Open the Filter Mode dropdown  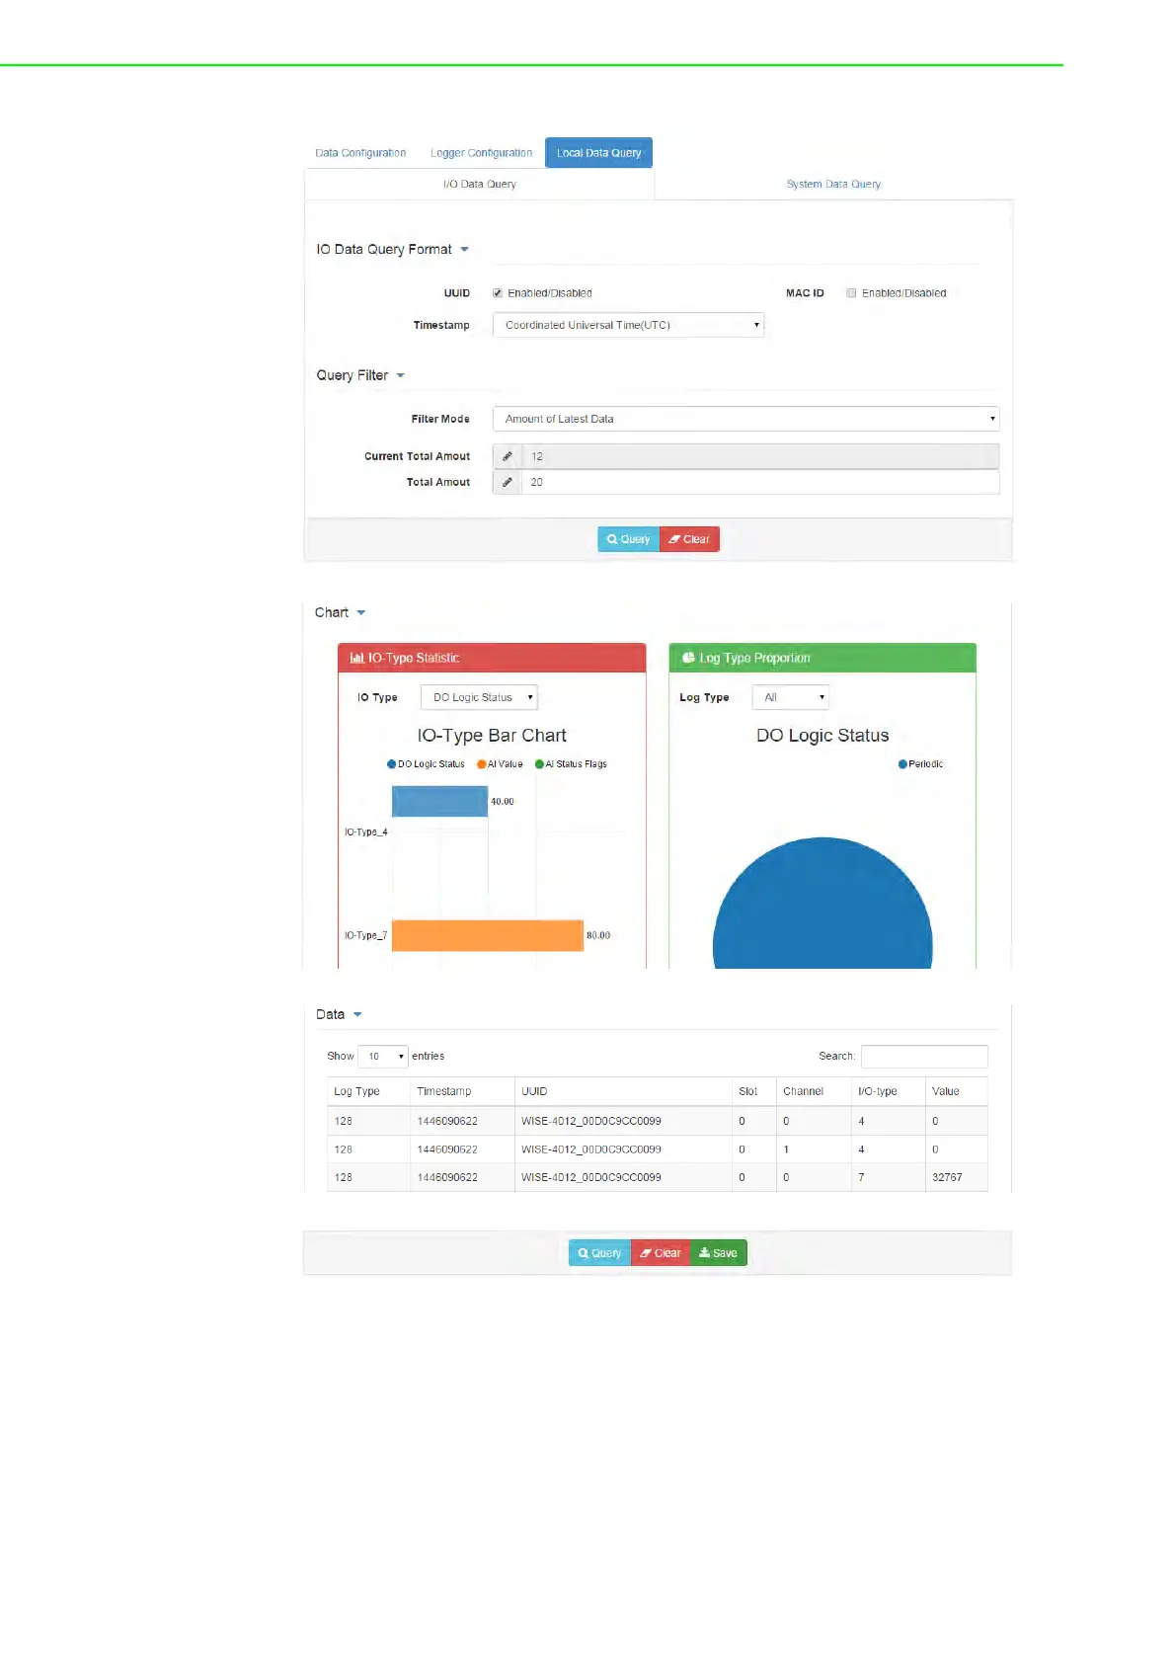(745, 419)
